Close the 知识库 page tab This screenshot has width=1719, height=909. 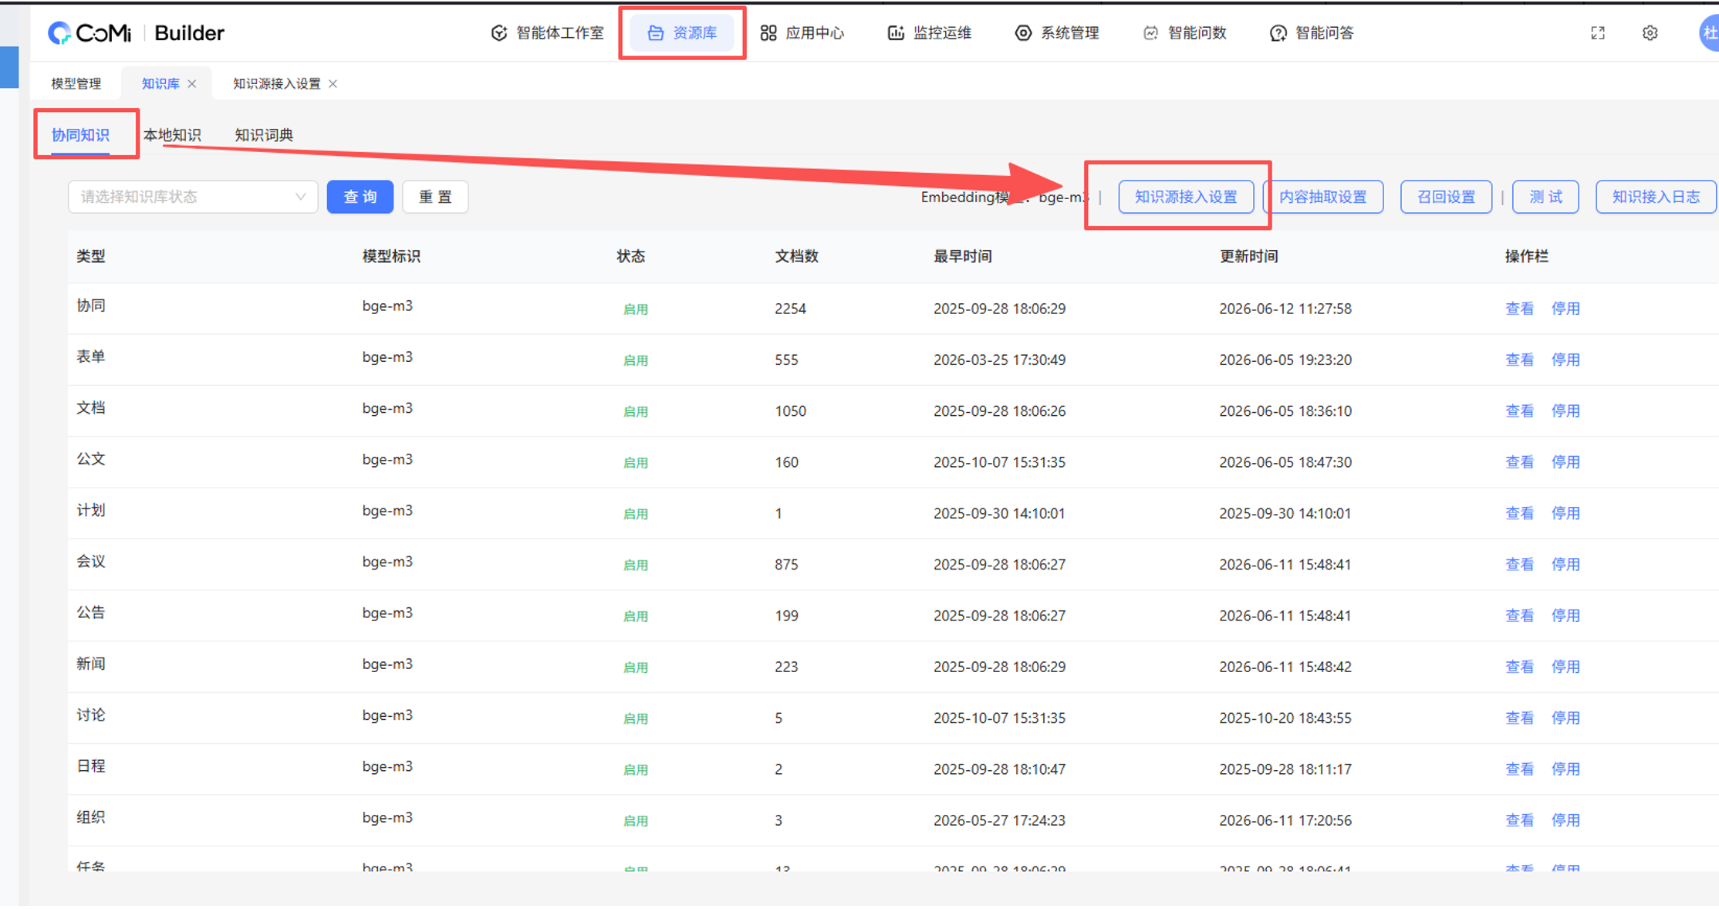coord(192,83)
